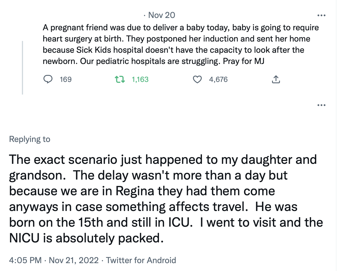The image size is (337, 271).
Task: Share the Nov 20 tweet via upload arrow icon
Action: pyautogui.click(x=276, y=80)
